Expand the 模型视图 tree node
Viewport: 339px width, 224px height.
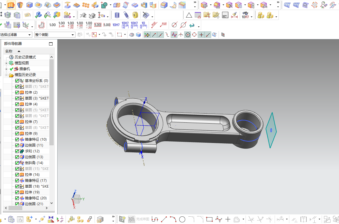click(6, 63)
